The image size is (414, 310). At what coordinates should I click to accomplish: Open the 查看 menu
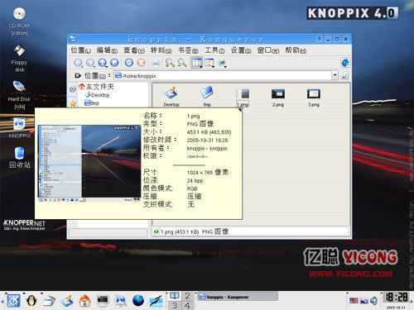point(134,50)
